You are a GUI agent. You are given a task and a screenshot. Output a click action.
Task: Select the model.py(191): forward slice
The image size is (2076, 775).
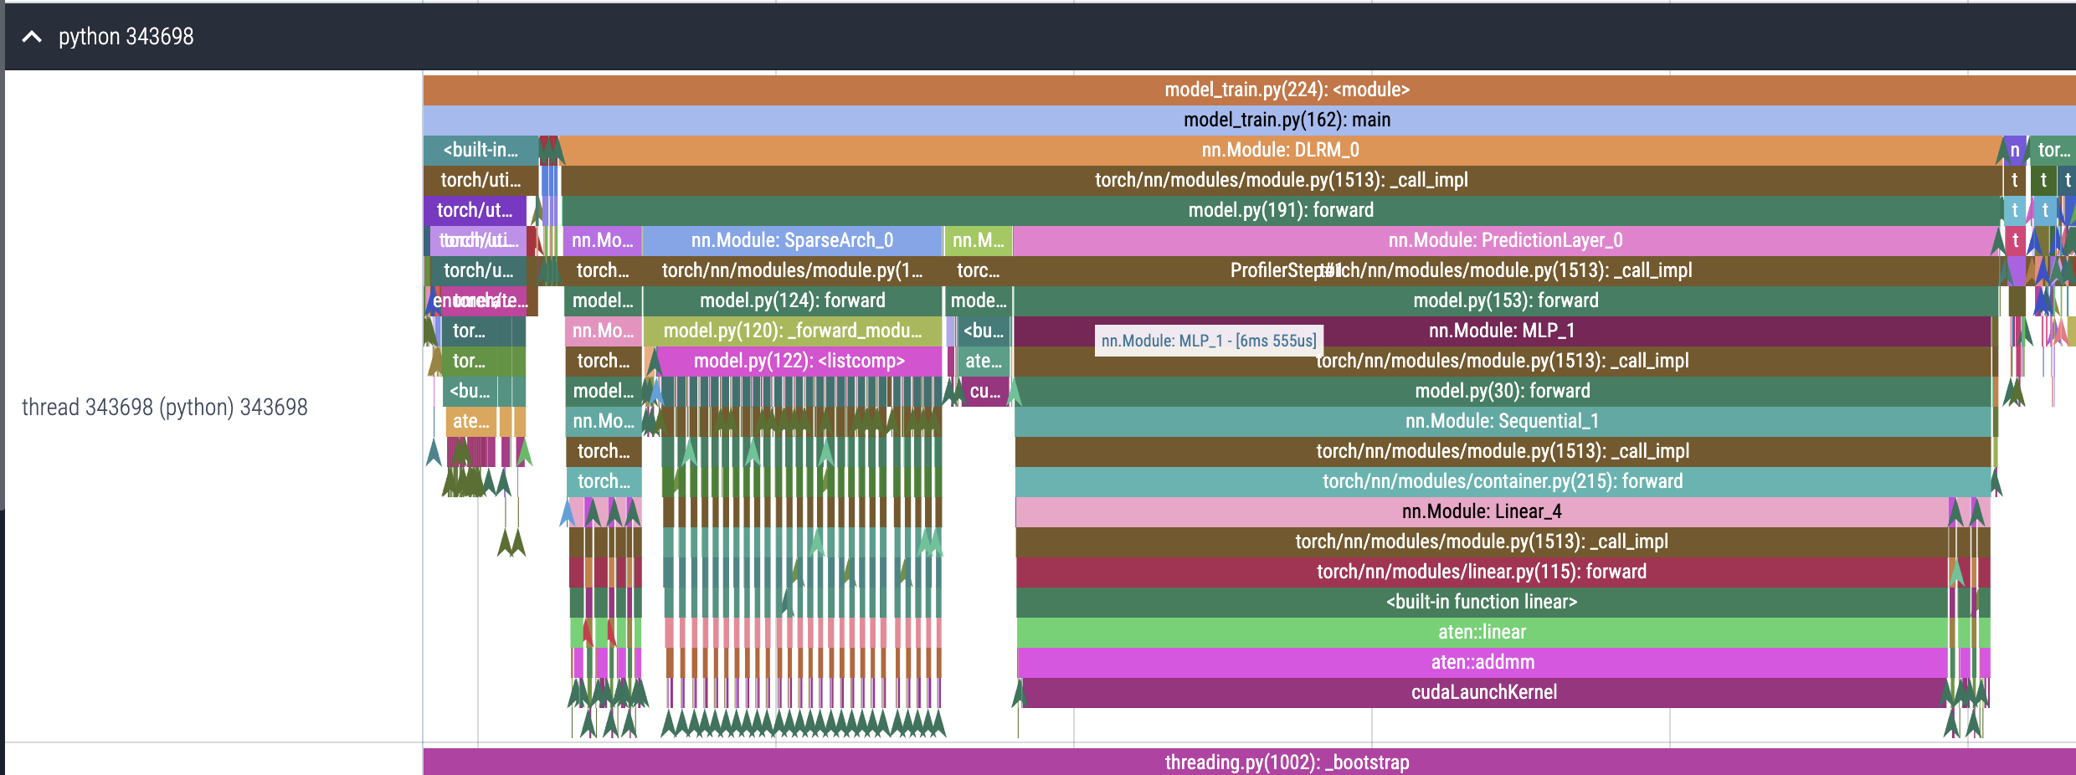click(1281, 210)
